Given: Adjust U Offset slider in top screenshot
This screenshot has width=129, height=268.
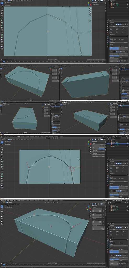Looking at the screenshot, I should point(119,48).
